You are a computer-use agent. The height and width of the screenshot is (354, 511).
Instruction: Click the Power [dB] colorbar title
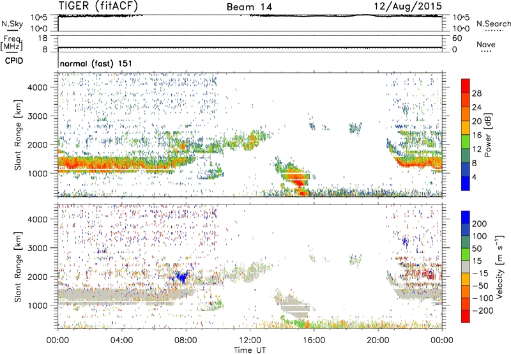click(488, 135)
